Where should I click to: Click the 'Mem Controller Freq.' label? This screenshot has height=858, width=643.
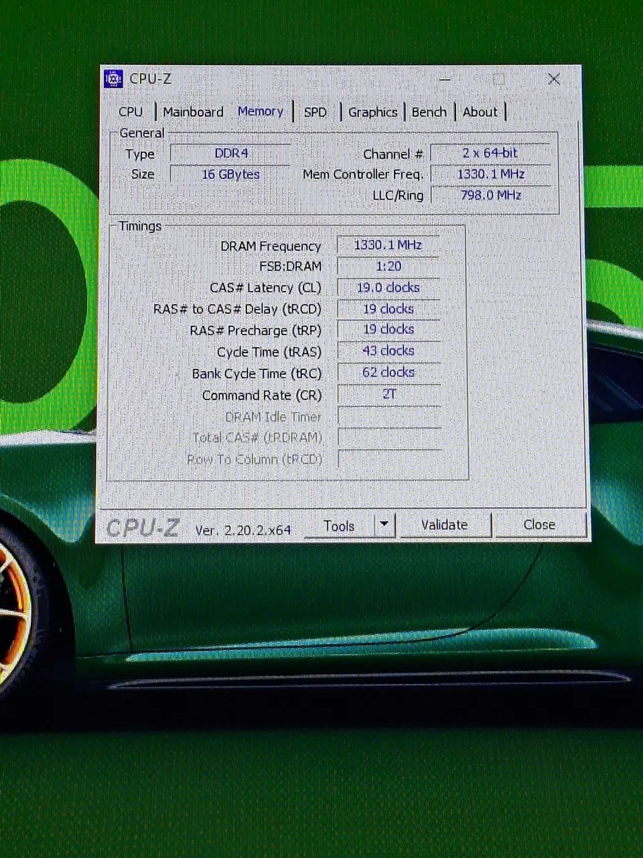362,175
